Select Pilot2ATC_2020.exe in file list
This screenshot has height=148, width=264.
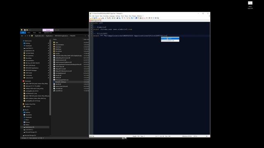[x=61, y=82]
